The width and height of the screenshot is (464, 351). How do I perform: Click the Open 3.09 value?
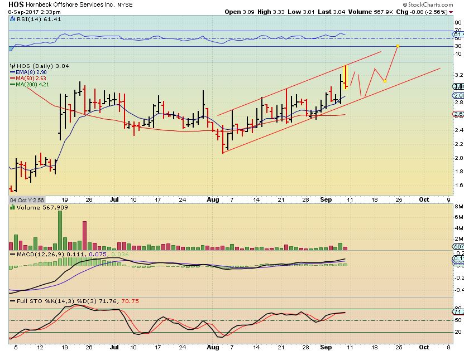click(240, 12)
